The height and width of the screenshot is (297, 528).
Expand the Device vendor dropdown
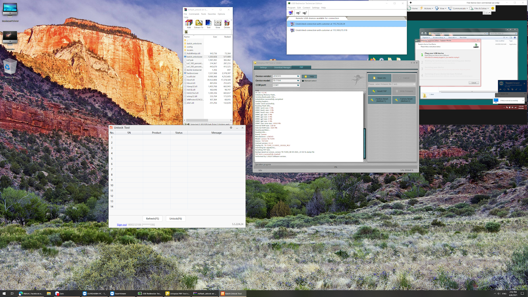tap(298, 76)
